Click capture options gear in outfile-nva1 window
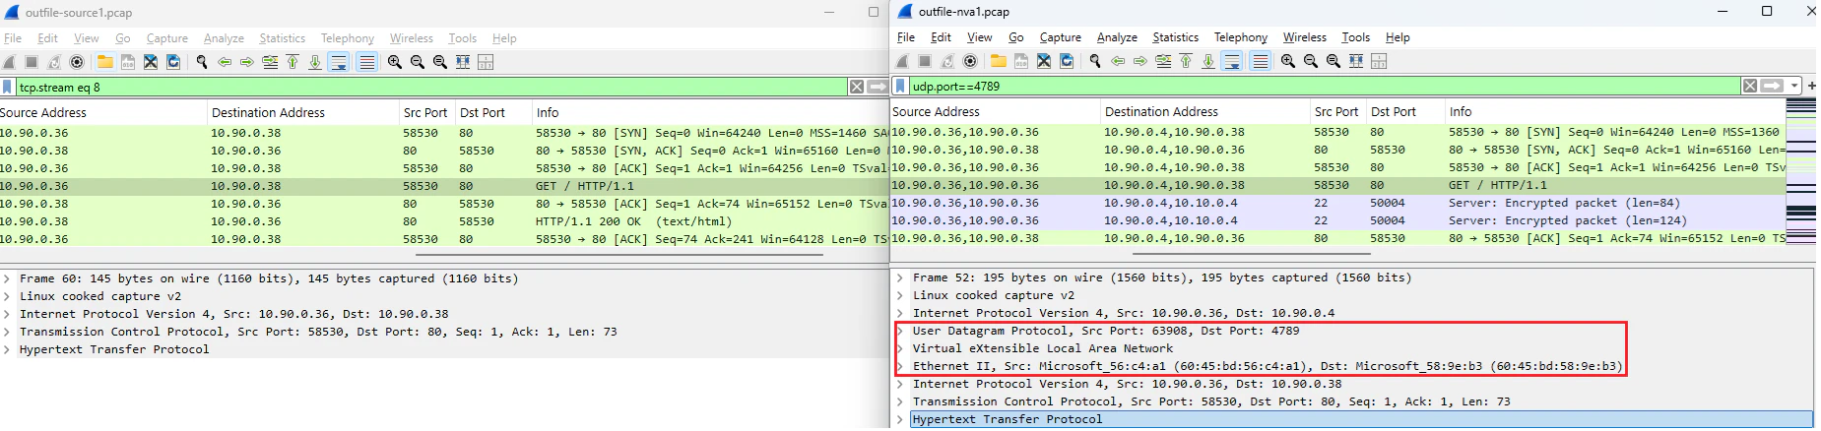The height and width of the screenshot is (431, 1821). point(970,61)
